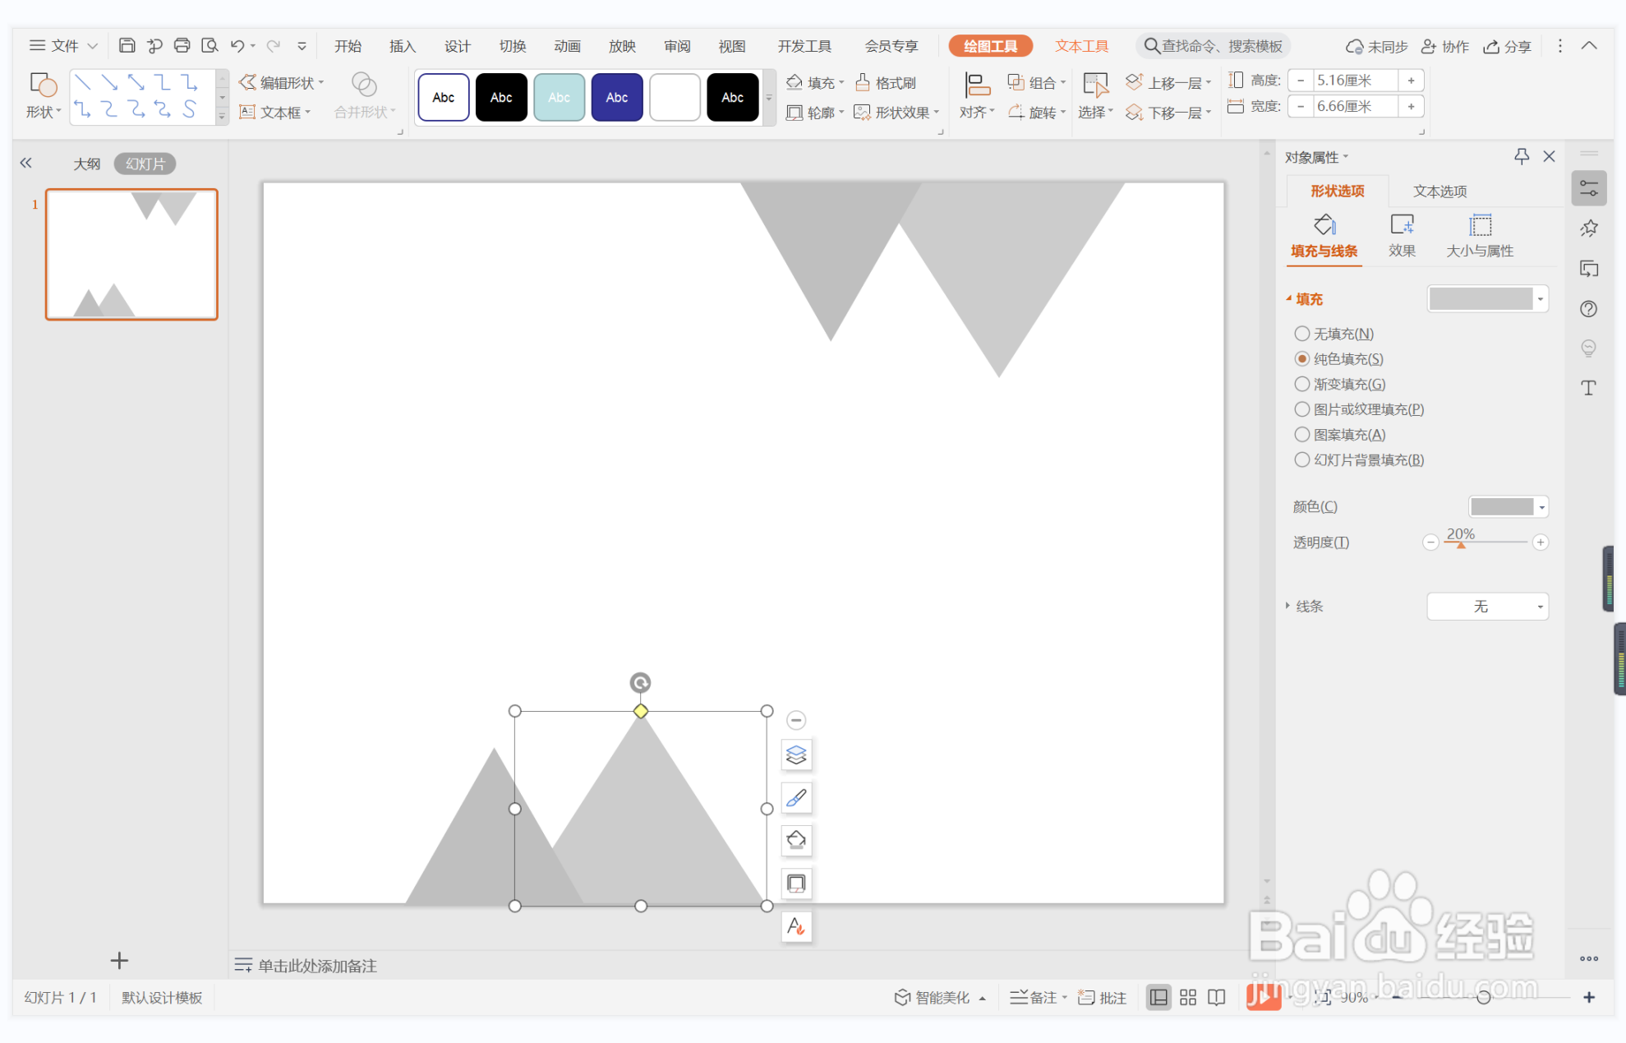Increase 宽度 width with plus stepper
The height and width of the screenshot is (1043, 1626).
click(1411, 106)
